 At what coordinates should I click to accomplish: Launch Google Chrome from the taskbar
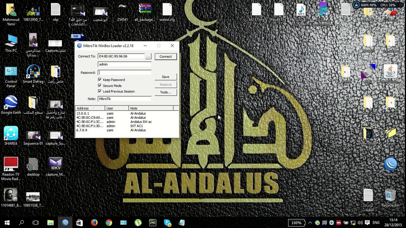pos(109,223)
